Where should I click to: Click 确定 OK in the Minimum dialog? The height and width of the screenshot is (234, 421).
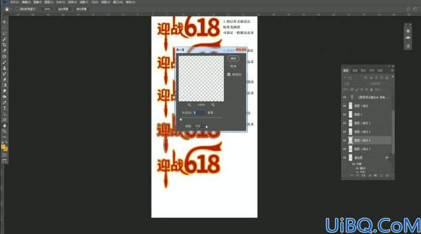(x=233, y=59)
